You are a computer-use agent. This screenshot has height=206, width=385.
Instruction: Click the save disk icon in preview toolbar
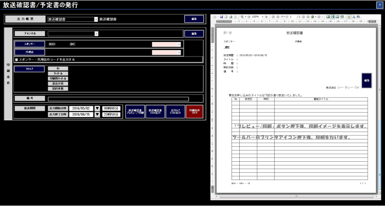[x=221, y=17]
